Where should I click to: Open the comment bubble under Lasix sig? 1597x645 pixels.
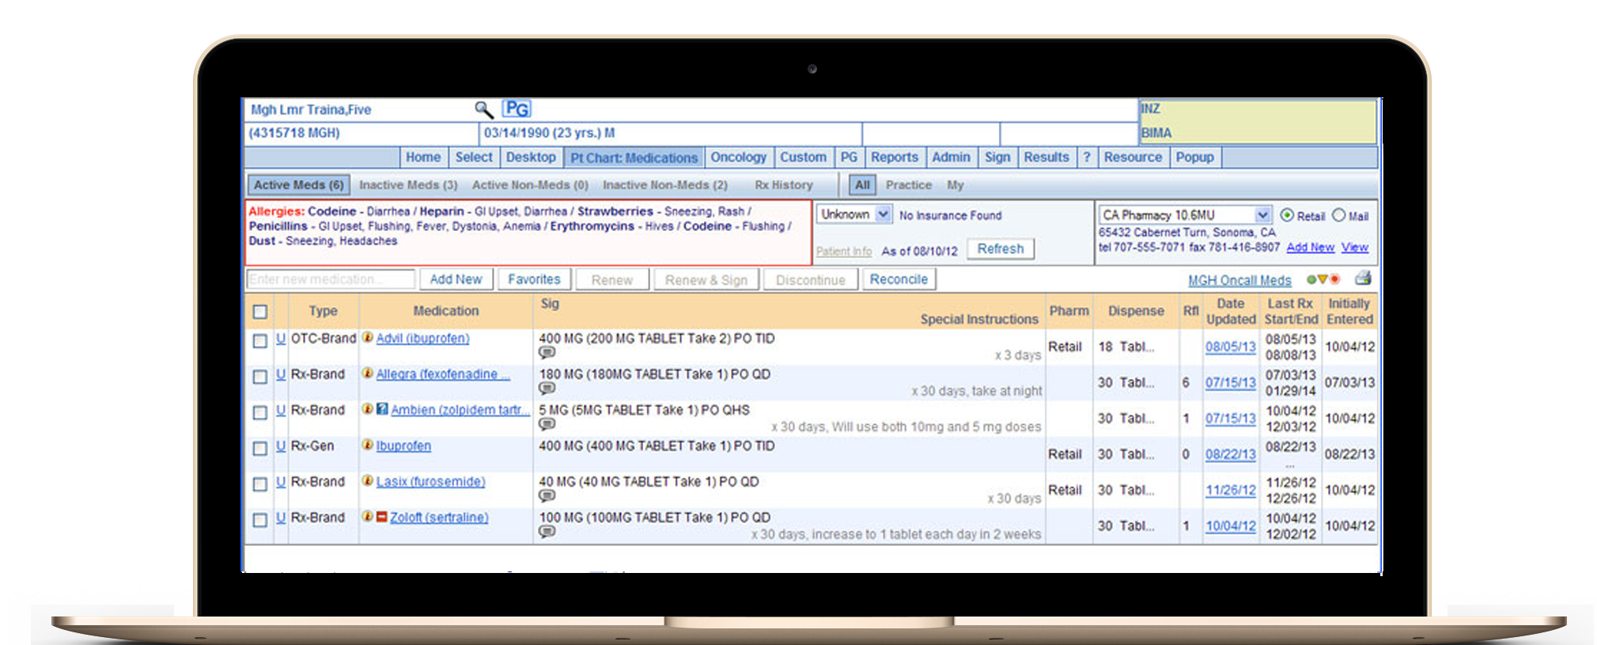[547, 495]
